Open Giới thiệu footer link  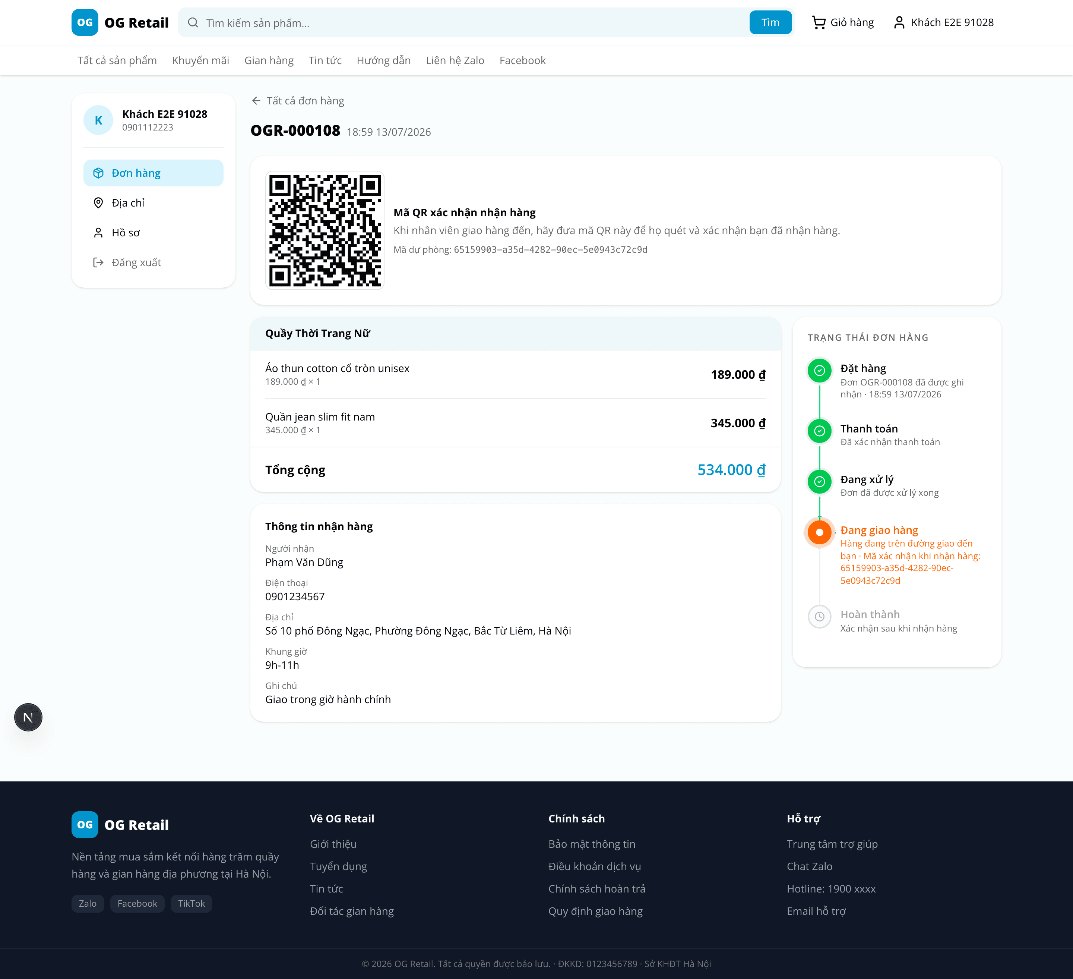[x=333, y=844]
